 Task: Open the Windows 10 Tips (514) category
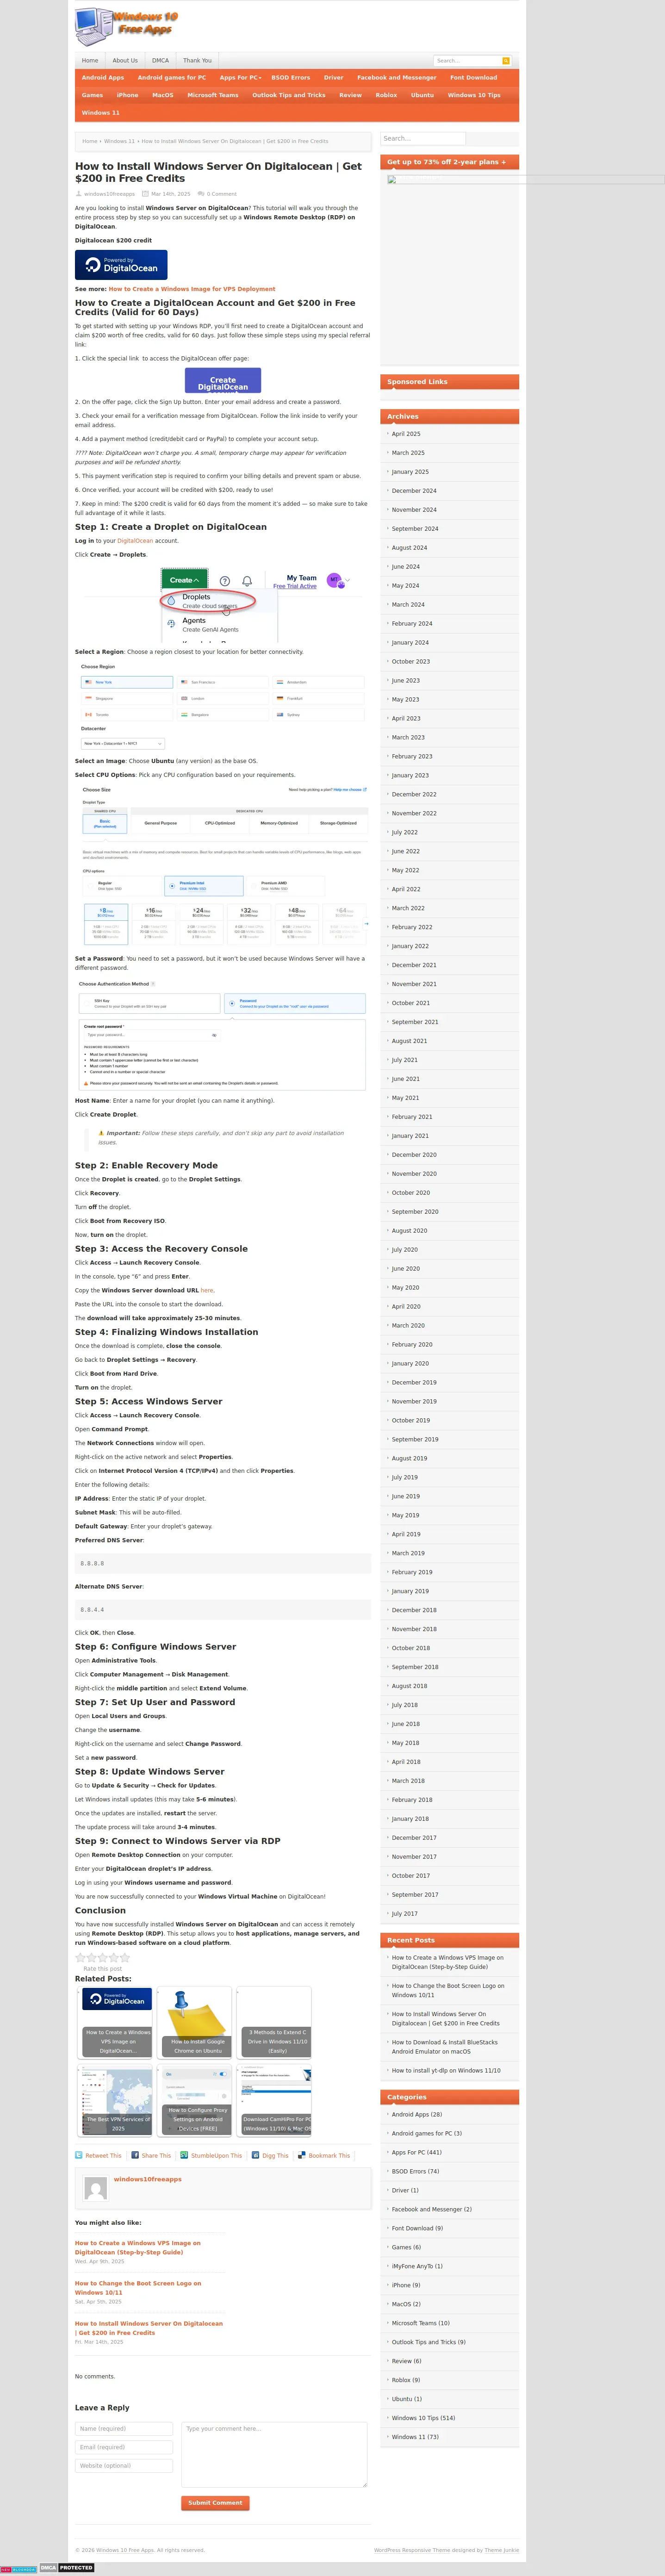coord(423,2418)
